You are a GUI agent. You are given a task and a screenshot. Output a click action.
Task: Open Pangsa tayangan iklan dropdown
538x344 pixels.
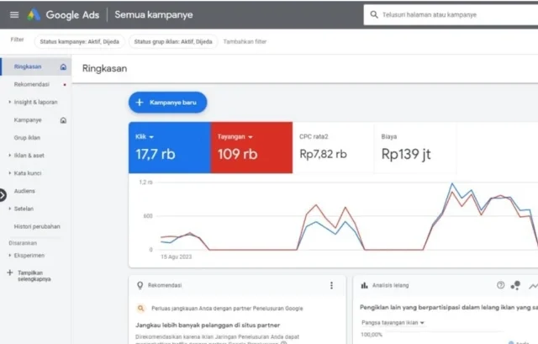(x=393, y=322)
